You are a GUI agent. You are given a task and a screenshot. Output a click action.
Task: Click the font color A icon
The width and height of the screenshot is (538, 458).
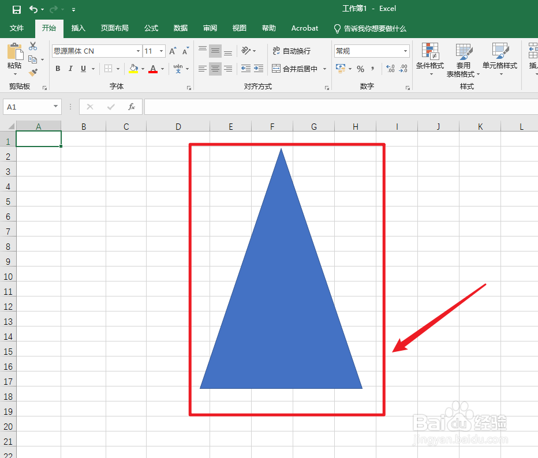(153, 69)
